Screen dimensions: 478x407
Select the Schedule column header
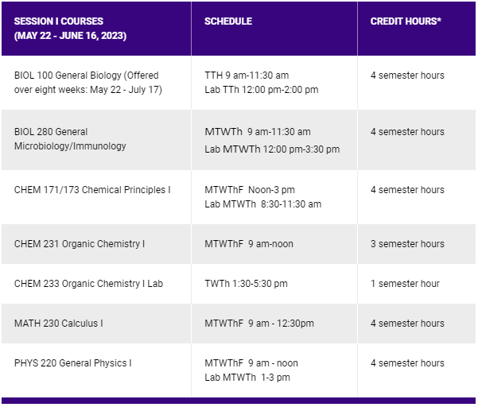228,21
